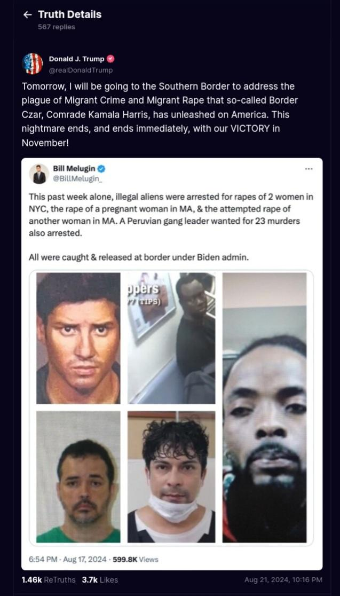View the 567 replies count
340x596 pixels.
(x=57, y=27)
